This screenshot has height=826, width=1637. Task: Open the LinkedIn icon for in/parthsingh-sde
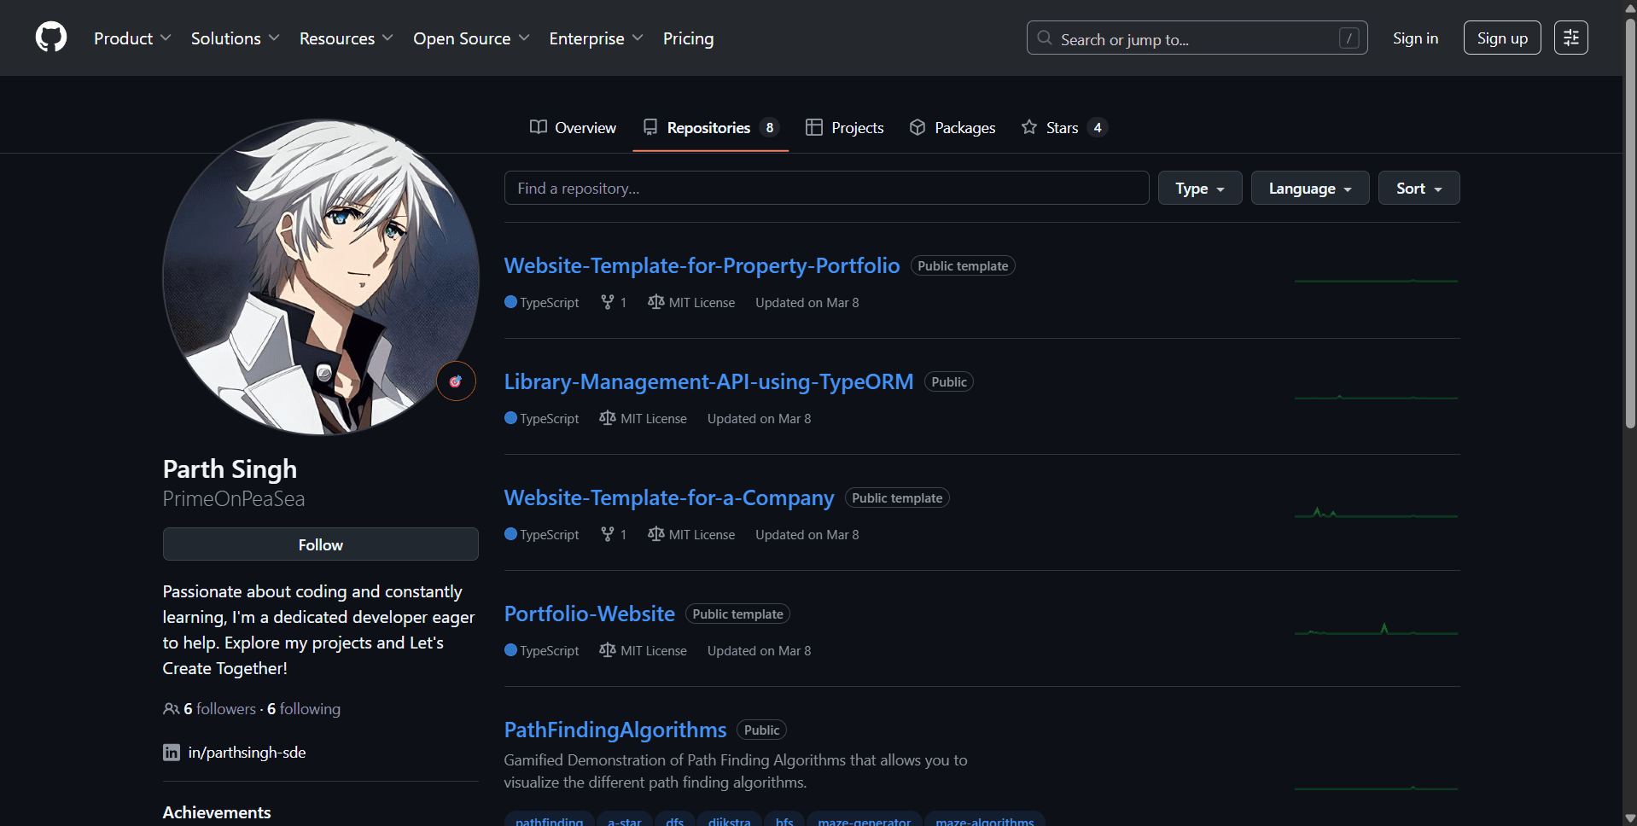tap(171, 752)
